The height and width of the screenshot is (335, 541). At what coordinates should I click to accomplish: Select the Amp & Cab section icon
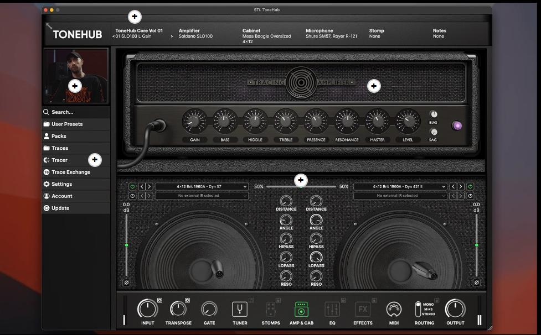[x=301, y=309]
